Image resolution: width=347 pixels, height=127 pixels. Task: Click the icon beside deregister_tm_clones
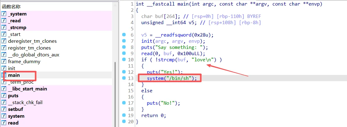coord(4,41)
